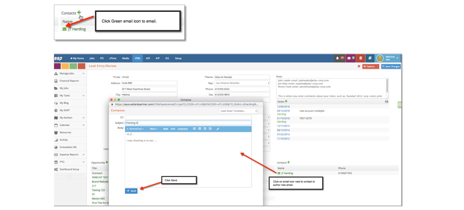Add a note with Notes plus icon
464x210 pixels.
pyautogui.click(x=286, y=101)
